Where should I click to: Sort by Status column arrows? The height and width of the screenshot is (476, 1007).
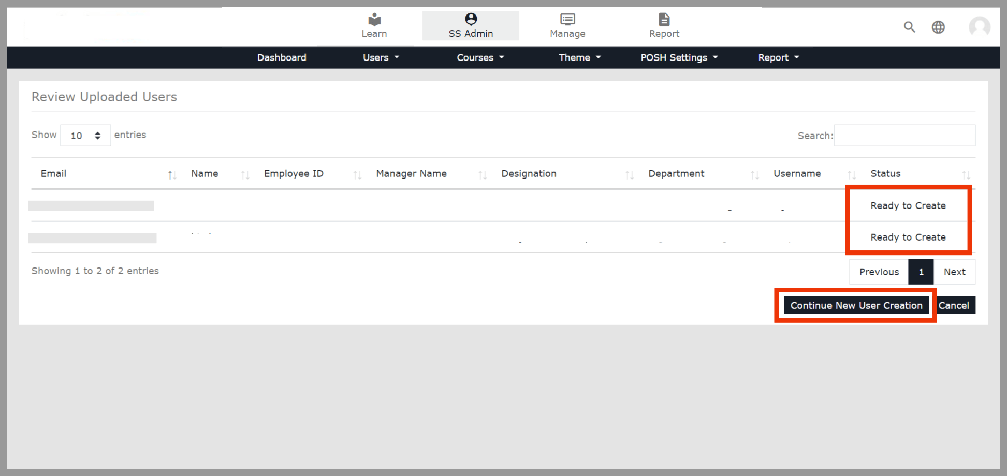coord(966,175)
